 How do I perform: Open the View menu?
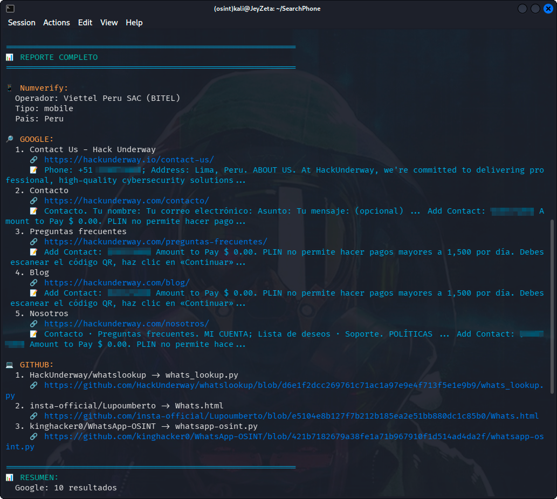click(x=109, y=23)
